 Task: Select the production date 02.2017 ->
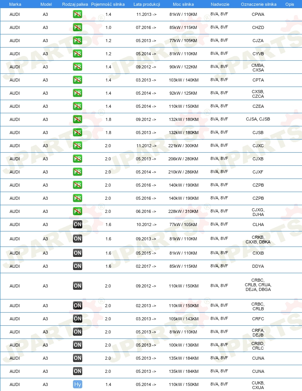pyautogui.click(x=146, y=266)
